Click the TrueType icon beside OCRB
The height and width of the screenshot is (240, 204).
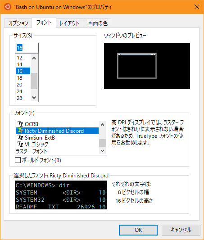point(20,124)
